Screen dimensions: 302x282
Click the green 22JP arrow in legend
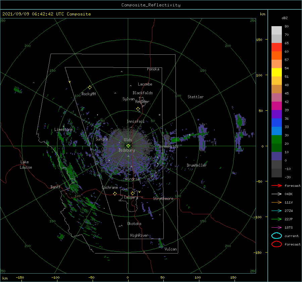pyautogui.click(x=276, y=219)
